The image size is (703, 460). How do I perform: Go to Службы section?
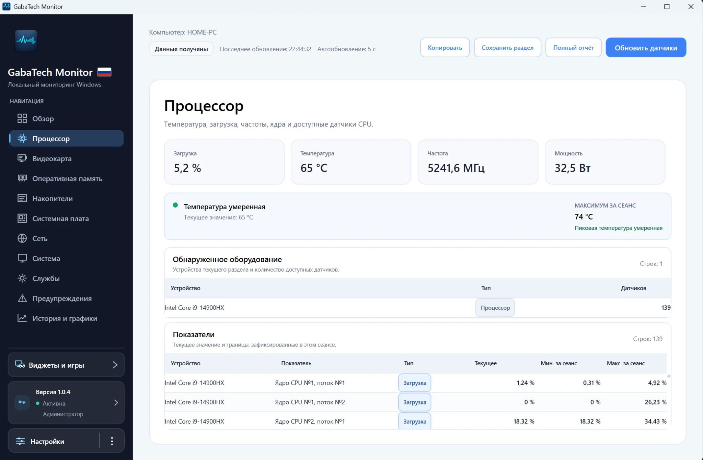tap(66, 278)
